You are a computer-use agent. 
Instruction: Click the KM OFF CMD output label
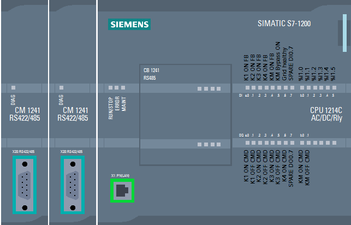click(x=307, y=168)
